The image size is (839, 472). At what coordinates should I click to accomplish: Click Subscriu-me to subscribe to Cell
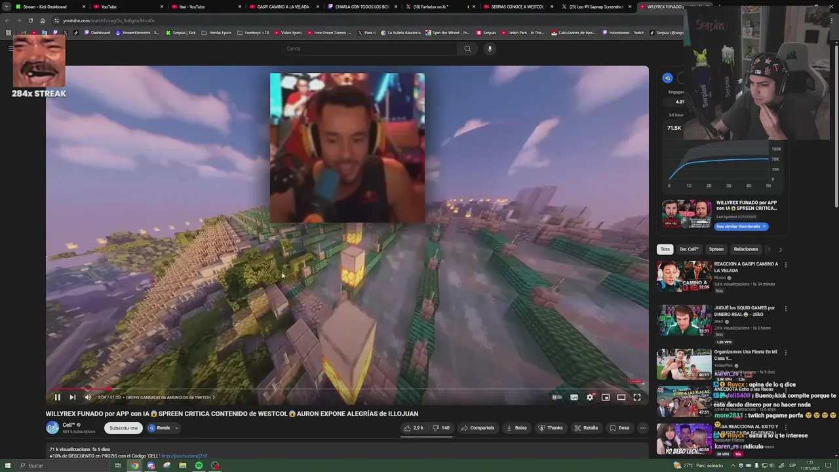tap(123, 428)
